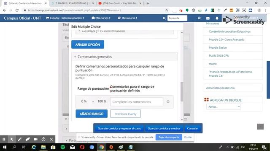270x151 pixels.
Task: Cancel the edits with Cancelar button
Action: click(192, 128)
